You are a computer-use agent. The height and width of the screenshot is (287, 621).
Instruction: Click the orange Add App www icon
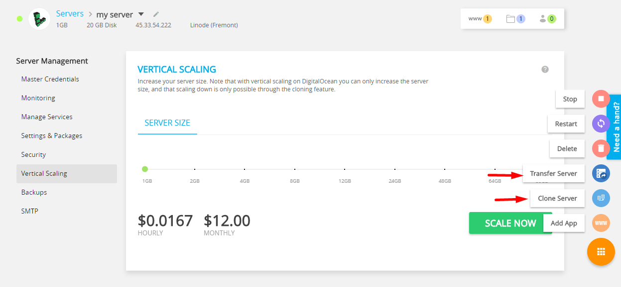[x=601, y=223]
